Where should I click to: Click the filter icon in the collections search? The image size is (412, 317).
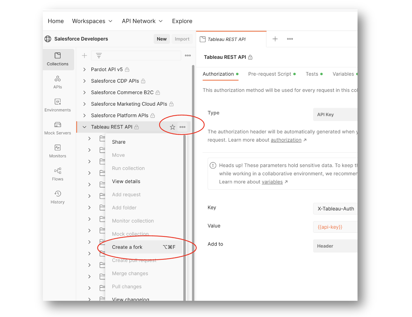point(99,55)
